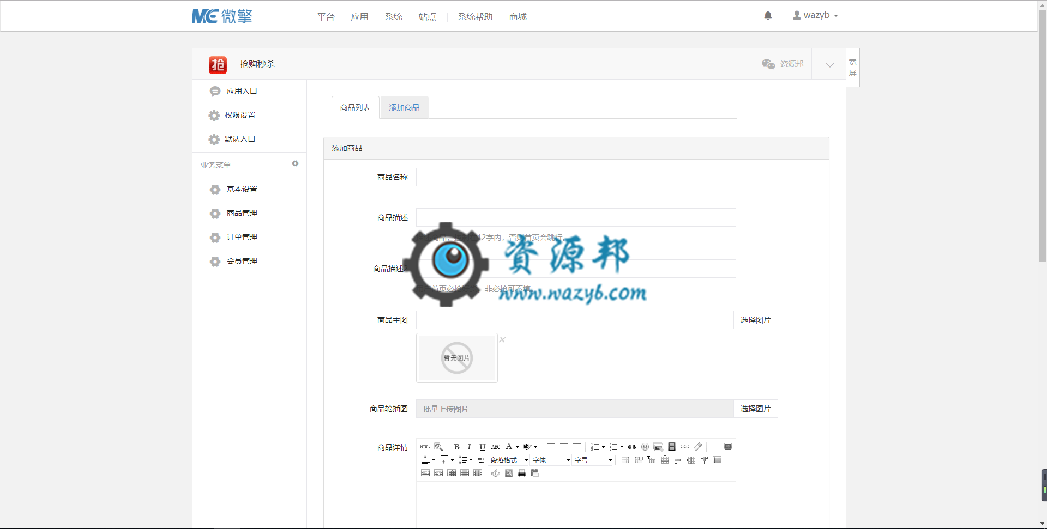Screen dimensions: 1047x529
Task: Switch to the 添加商品 tab
Action: pos(404,107)
